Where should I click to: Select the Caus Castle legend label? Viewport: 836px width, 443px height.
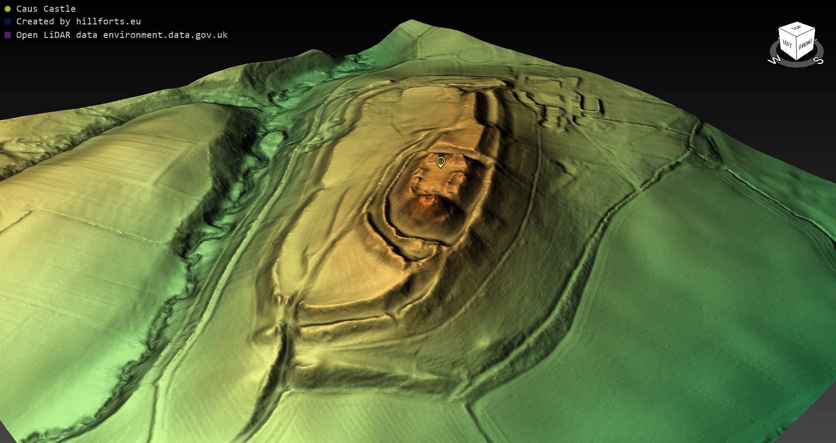pyautogui.click(x=46, y=9)
